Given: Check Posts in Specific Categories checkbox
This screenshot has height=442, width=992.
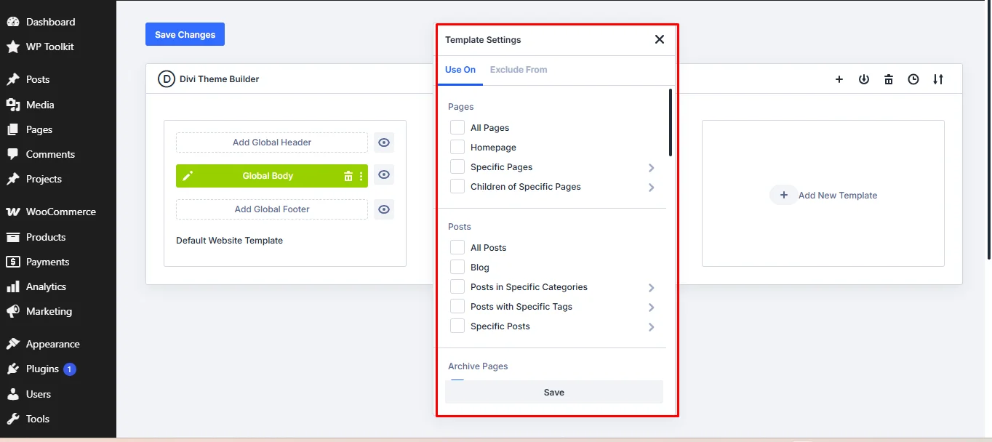Looking at the screenshot, I should [457, 286].
